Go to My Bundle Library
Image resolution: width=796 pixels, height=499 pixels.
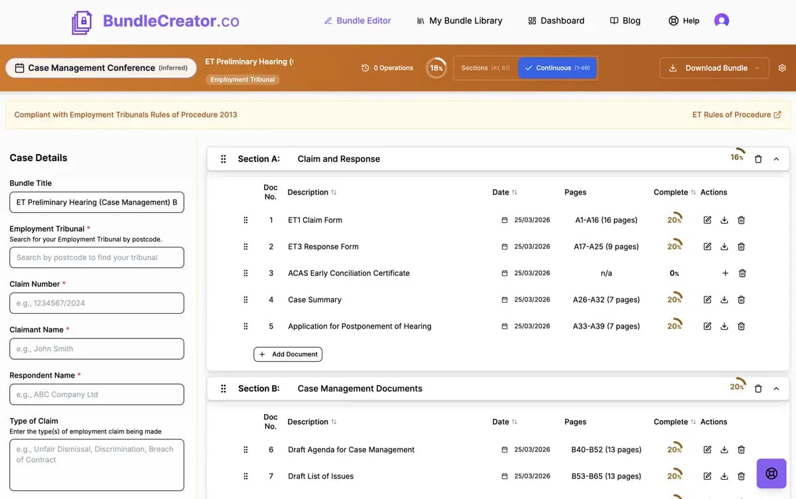[x=459, y=21]
